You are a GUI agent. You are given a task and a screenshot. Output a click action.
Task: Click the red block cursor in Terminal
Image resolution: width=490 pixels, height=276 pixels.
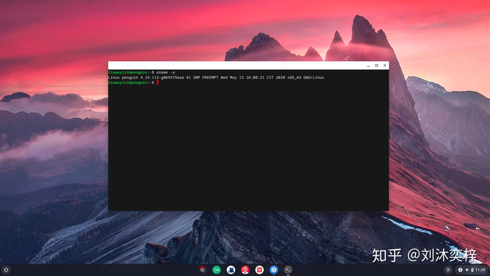(158, 82)
